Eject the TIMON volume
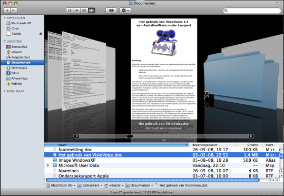 click(41, 34)
